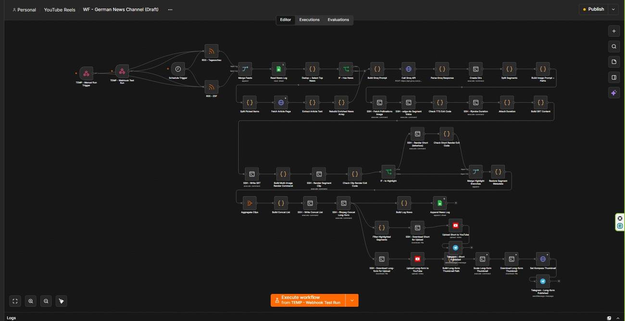Select the IF - Is Highlight node

tap(388, 172)
